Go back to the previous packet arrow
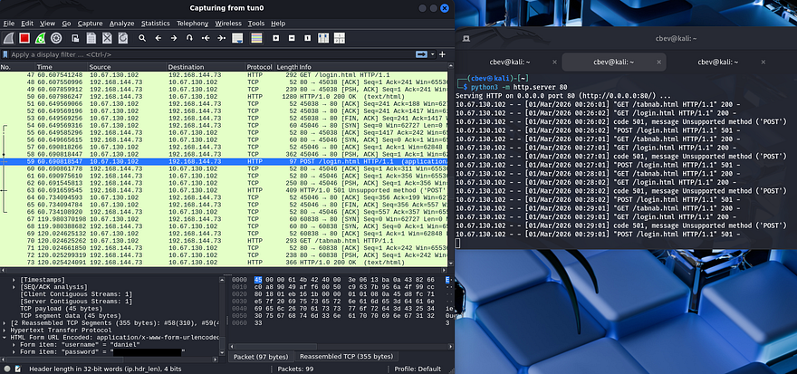This screenshot has width=797, height=374. [x=158, y=38]
